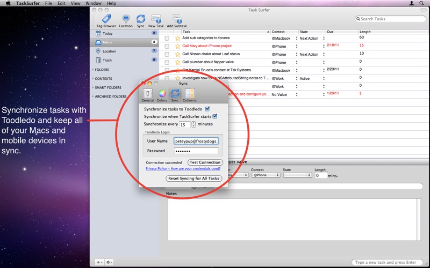Open context popup for Add sub categories row

coord(297,38)
